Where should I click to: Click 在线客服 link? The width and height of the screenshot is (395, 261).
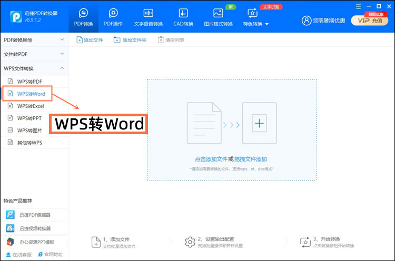(x=19, y=255)
